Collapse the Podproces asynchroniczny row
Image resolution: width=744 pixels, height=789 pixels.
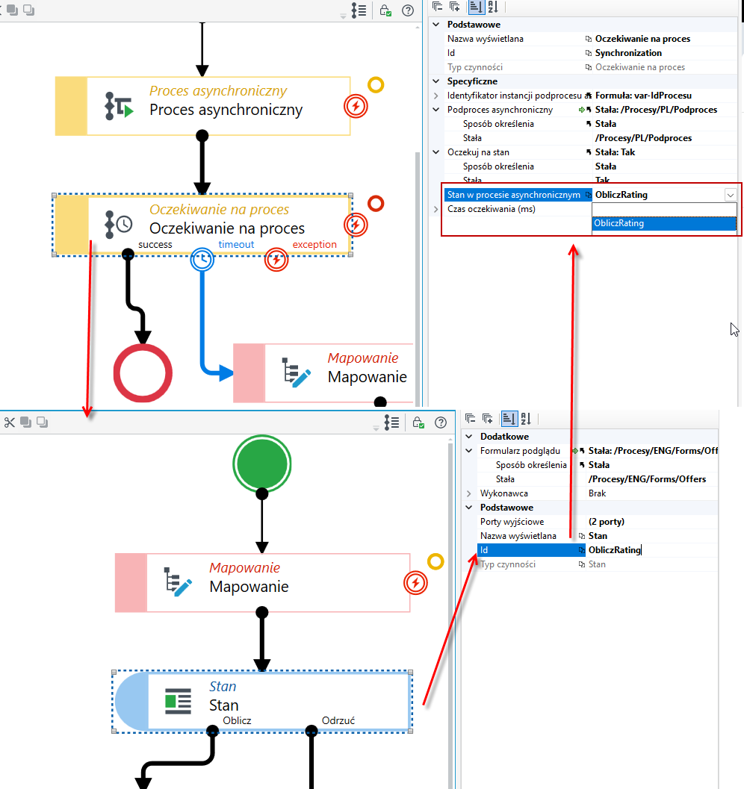(x=436, y=110)
